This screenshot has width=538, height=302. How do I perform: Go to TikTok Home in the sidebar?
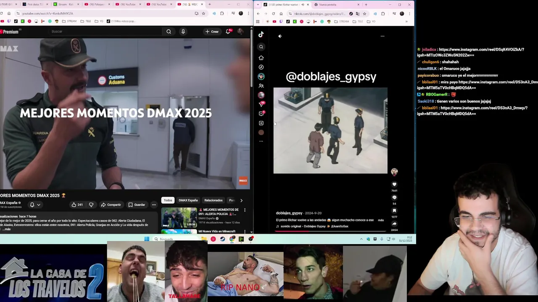(261, 58)
